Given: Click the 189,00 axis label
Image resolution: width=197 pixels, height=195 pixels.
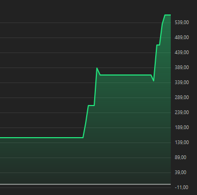Looking at the screenshot, I should (182, 127).
